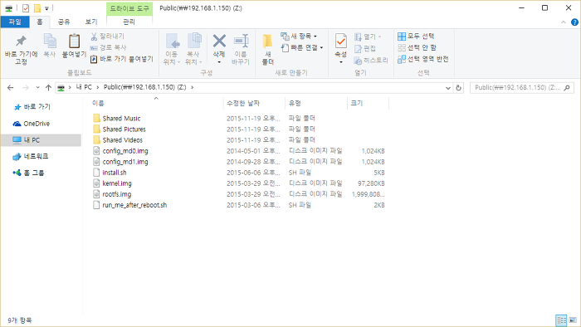
Task: Open the File (파일) tab
Action: pyautogui.click(x=15, y=22)
